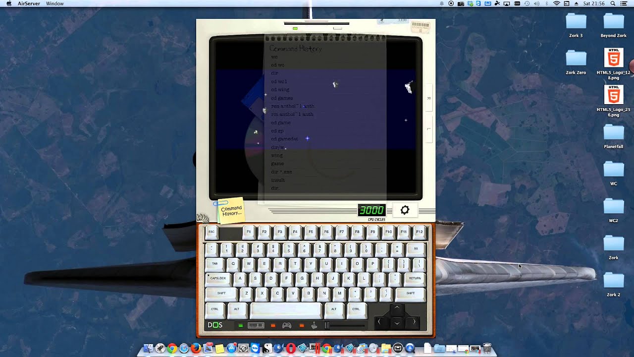The width and height of the screenshot is (634, 357).
Task: Click the DOS logo on keyboard bar
Action: [215, 325]
